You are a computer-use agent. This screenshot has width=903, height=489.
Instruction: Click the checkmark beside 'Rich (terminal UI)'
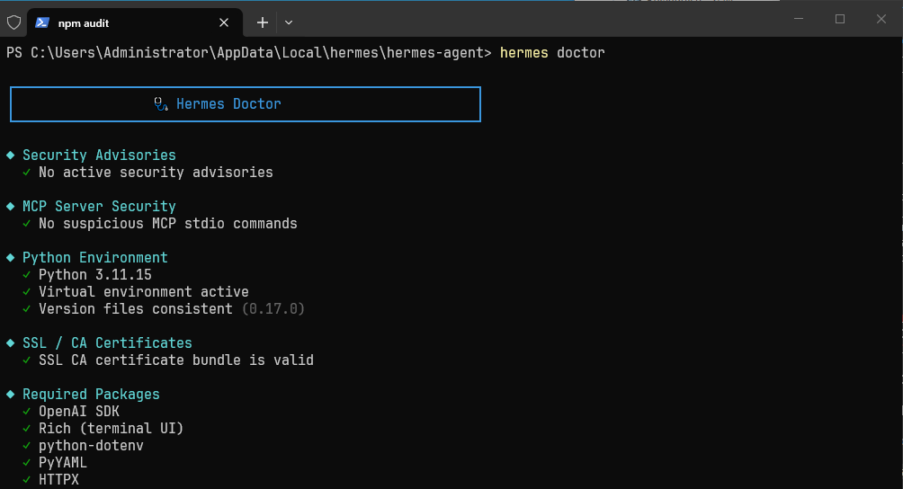(x=26, y=429)
